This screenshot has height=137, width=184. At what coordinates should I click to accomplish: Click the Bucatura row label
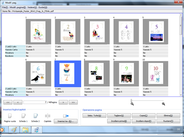15,56
